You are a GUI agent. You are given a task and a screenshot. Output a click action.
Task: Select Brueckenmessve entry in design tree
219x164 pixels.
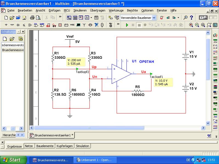click(13, 50)
